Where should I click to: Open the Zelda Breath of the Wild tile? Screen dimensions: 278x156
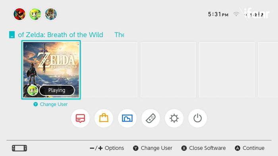51,70
